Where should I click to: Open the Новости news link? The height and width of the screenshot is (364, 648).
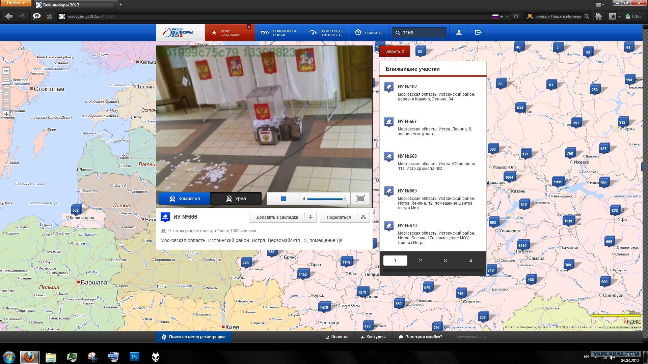[336, 337]
